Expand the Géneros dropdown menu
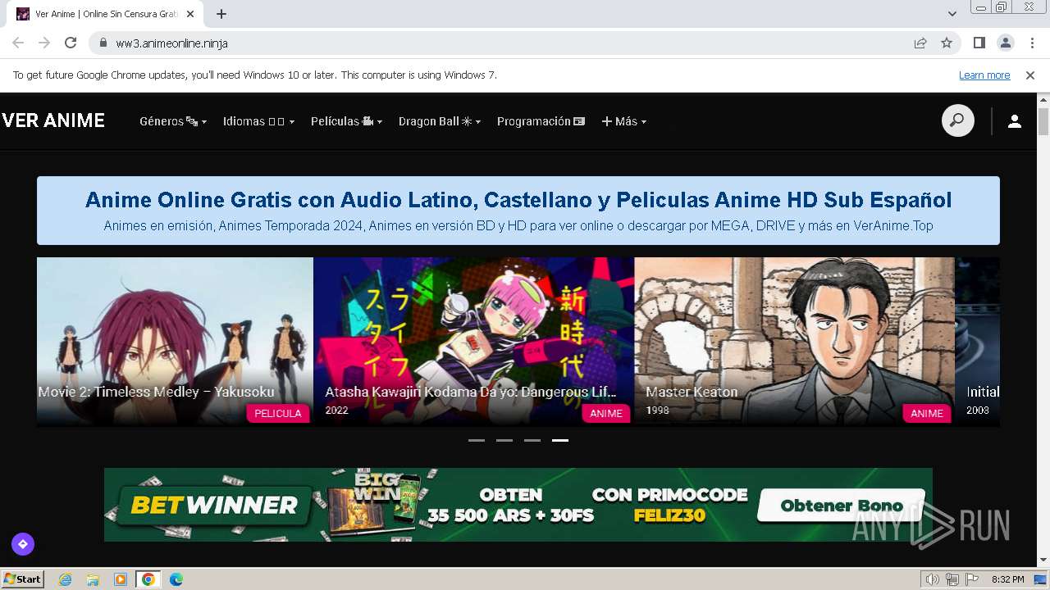Viewport: 1050px width, 590px height. point(173,121)
